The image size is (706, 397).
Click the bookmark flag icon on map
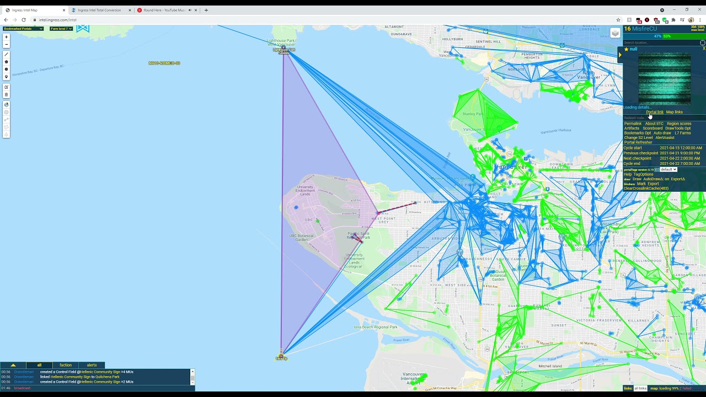(x=83, y=28)
